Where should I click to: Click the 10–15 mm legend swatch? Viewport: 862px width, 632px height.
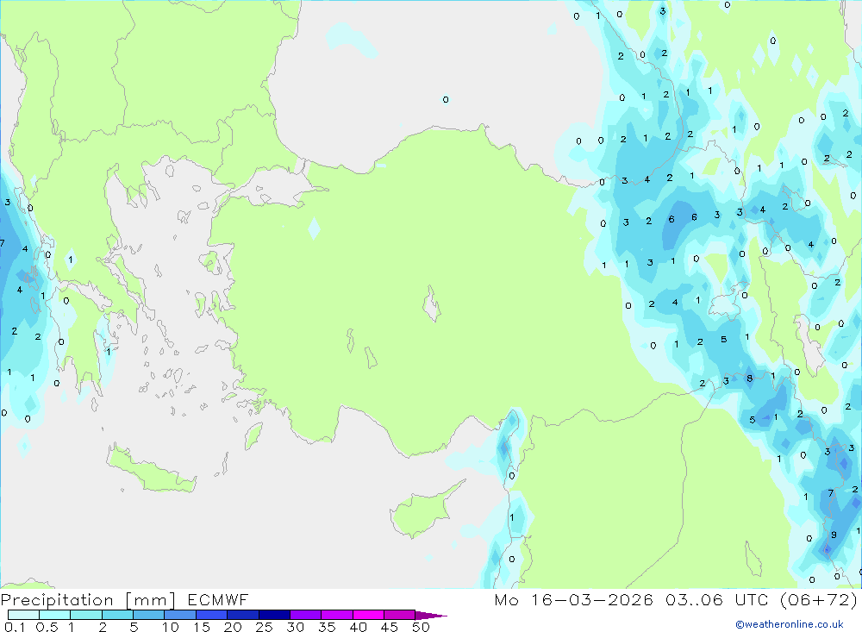pos(180,615)
